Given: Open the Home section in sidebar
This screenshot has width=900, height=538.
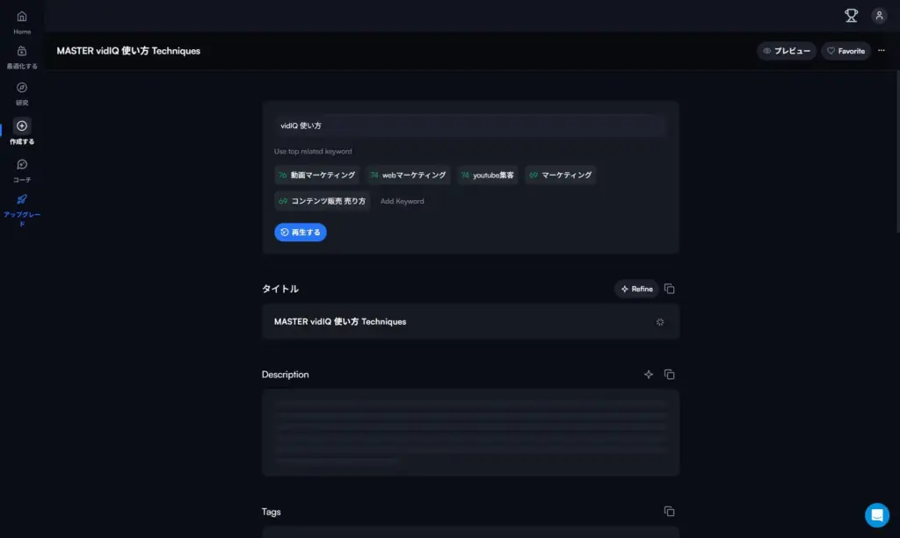Looking at the screenshot, I should (22, 22).
